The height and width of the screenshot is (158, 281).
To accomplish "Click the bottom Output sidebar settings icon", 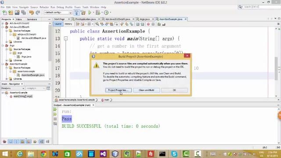I will 55,124.
